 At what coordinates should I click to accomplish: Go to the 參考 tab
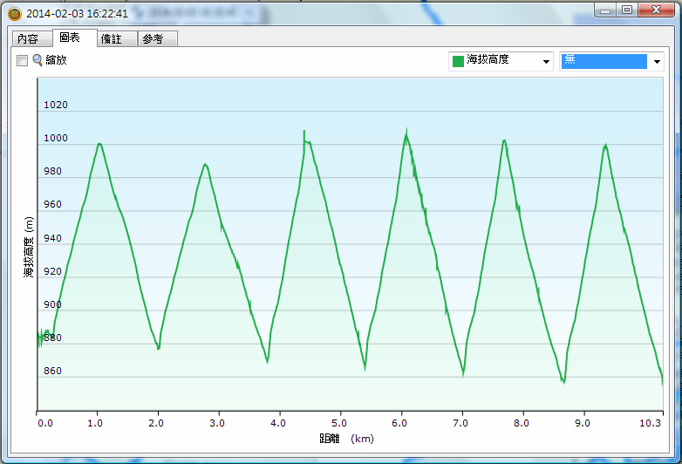(153, 39)
